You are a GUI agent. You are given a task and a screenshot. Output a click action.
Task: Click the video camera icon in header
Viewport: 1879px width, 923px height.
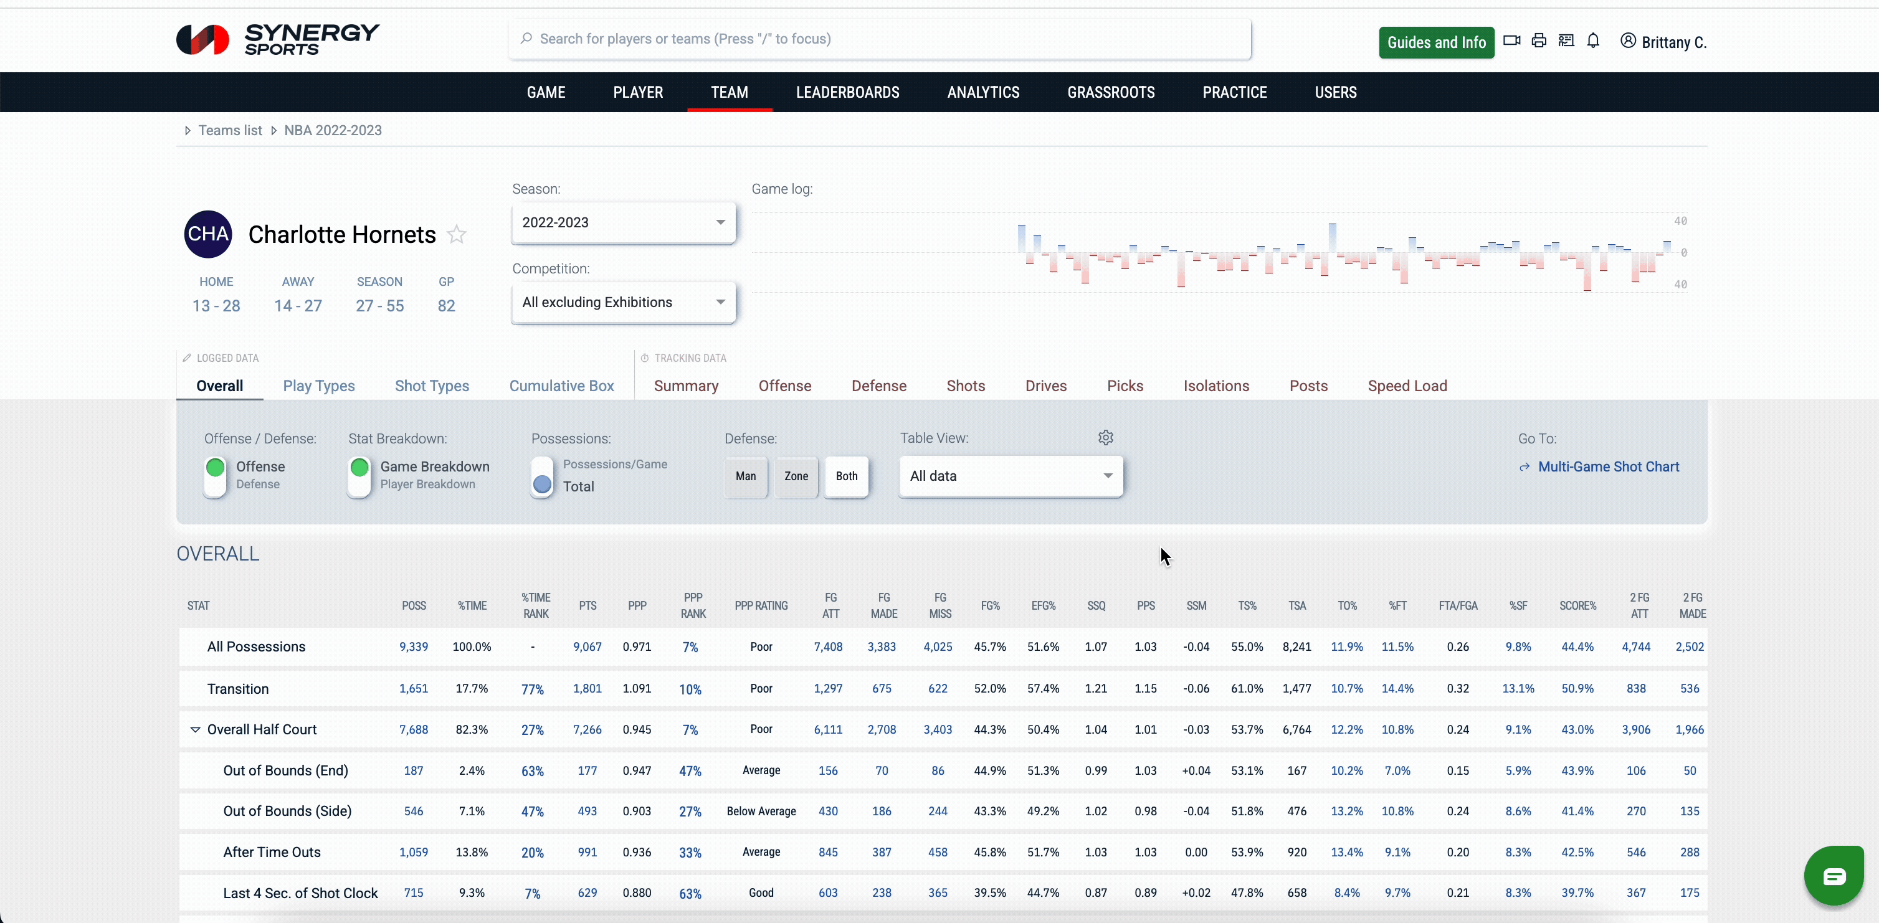(x=1511, y=41)
